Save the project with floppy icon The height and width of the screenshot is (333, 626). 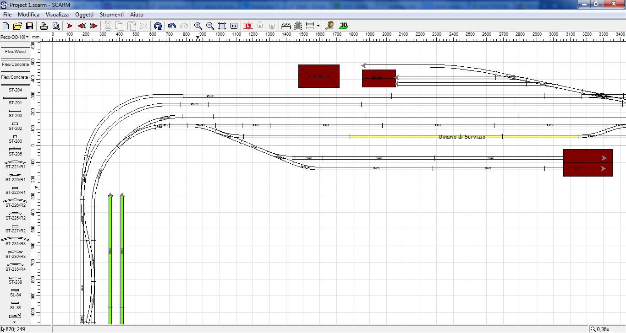[29, 26]
